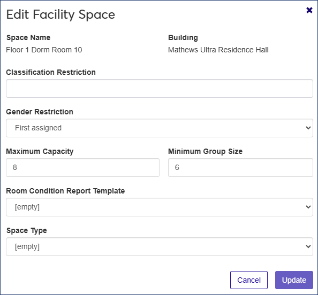Click the Space Name label
Viewport: 318px width, 295px height.
(x=28, y=37)
